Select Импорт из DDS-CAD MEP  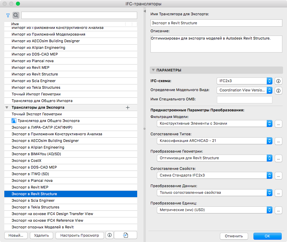[x=71, y=55]
